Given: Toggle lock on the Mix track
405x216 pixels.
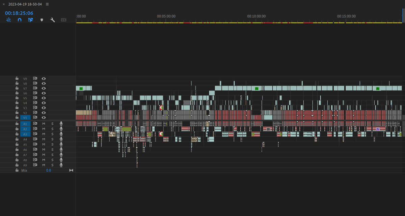Looking at the screenshot, I should click(x=17, y=171).
